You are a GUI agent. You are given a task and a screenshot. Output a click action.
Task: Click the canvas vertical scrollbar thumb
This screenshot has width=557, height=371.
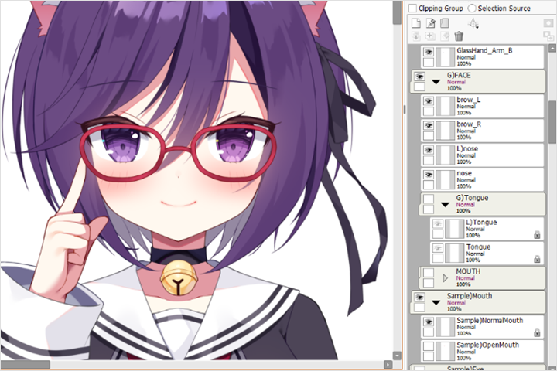point(397,12)
